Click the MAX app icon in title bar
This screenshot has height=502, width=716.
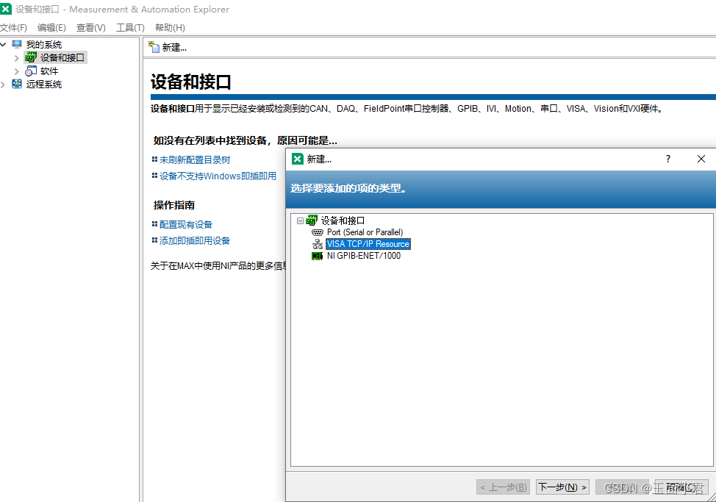pos(5,9)
